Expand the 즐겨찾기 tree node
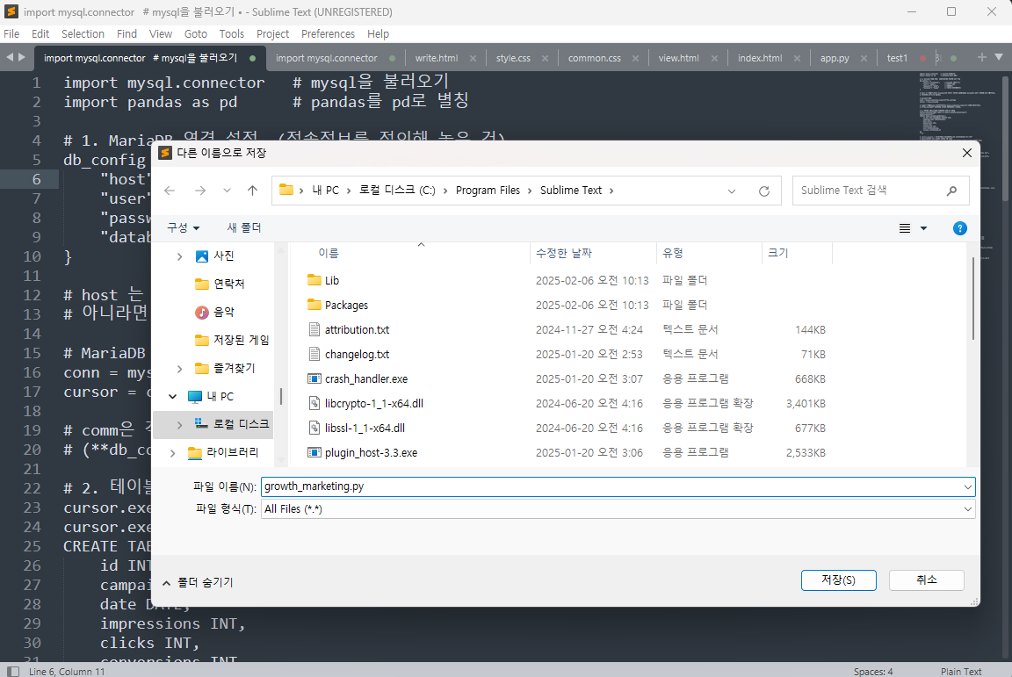1012x677 pixels. (179, 369)
